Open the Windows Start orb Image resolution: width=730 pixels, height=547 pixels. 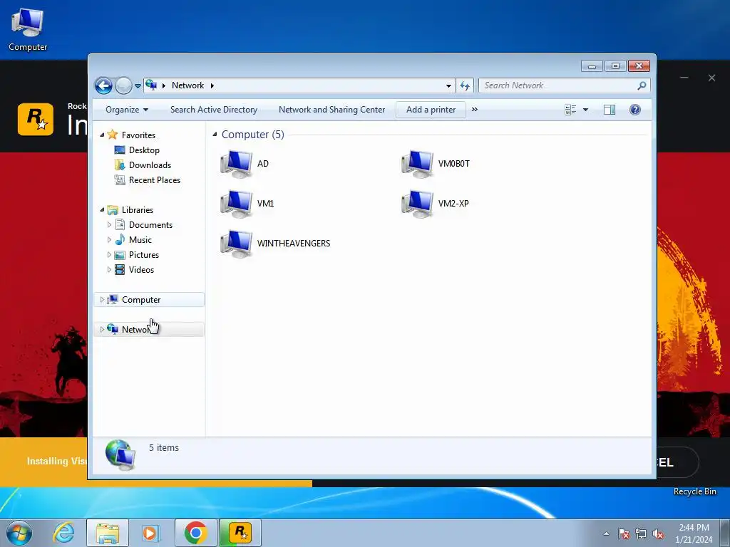pos(19,533)
